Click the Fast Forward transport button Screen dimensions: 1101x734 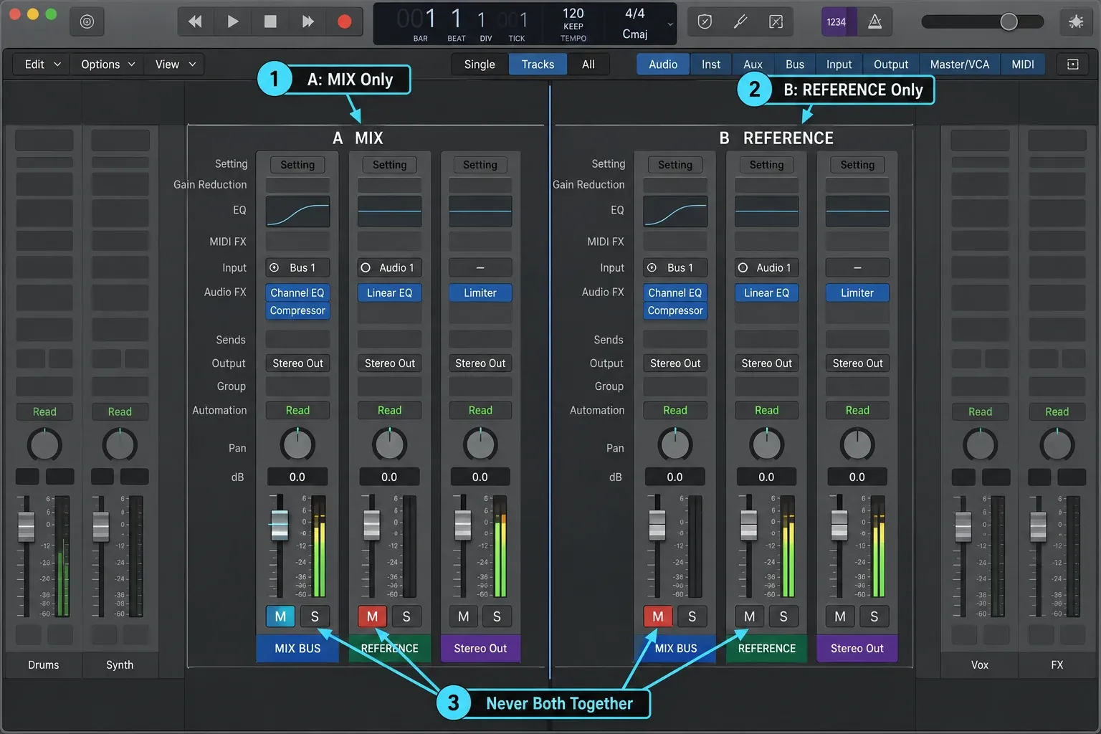tap(308, 22)
